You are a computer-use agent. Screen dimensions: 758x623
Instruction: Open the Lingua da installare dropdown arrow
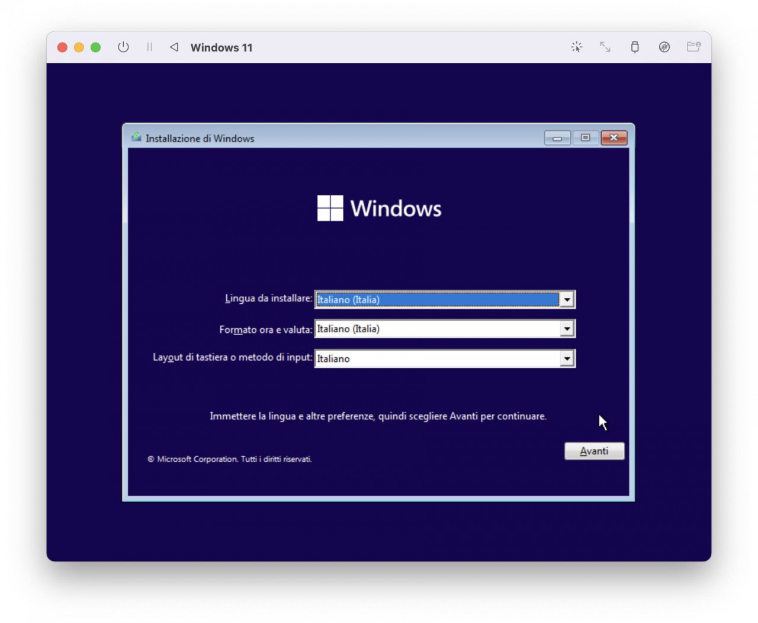tap(567, 300)
